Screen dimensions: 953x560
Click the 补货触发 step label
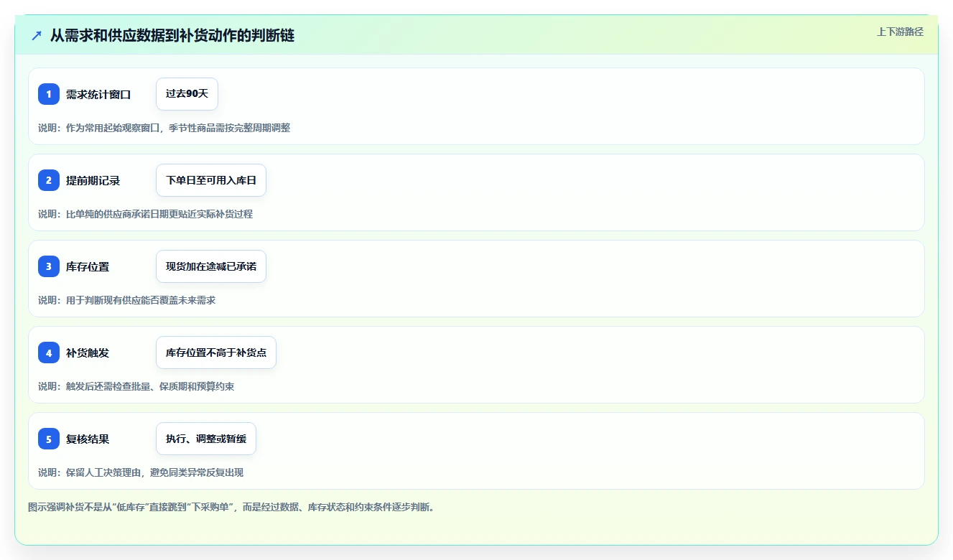pos(88,353)
